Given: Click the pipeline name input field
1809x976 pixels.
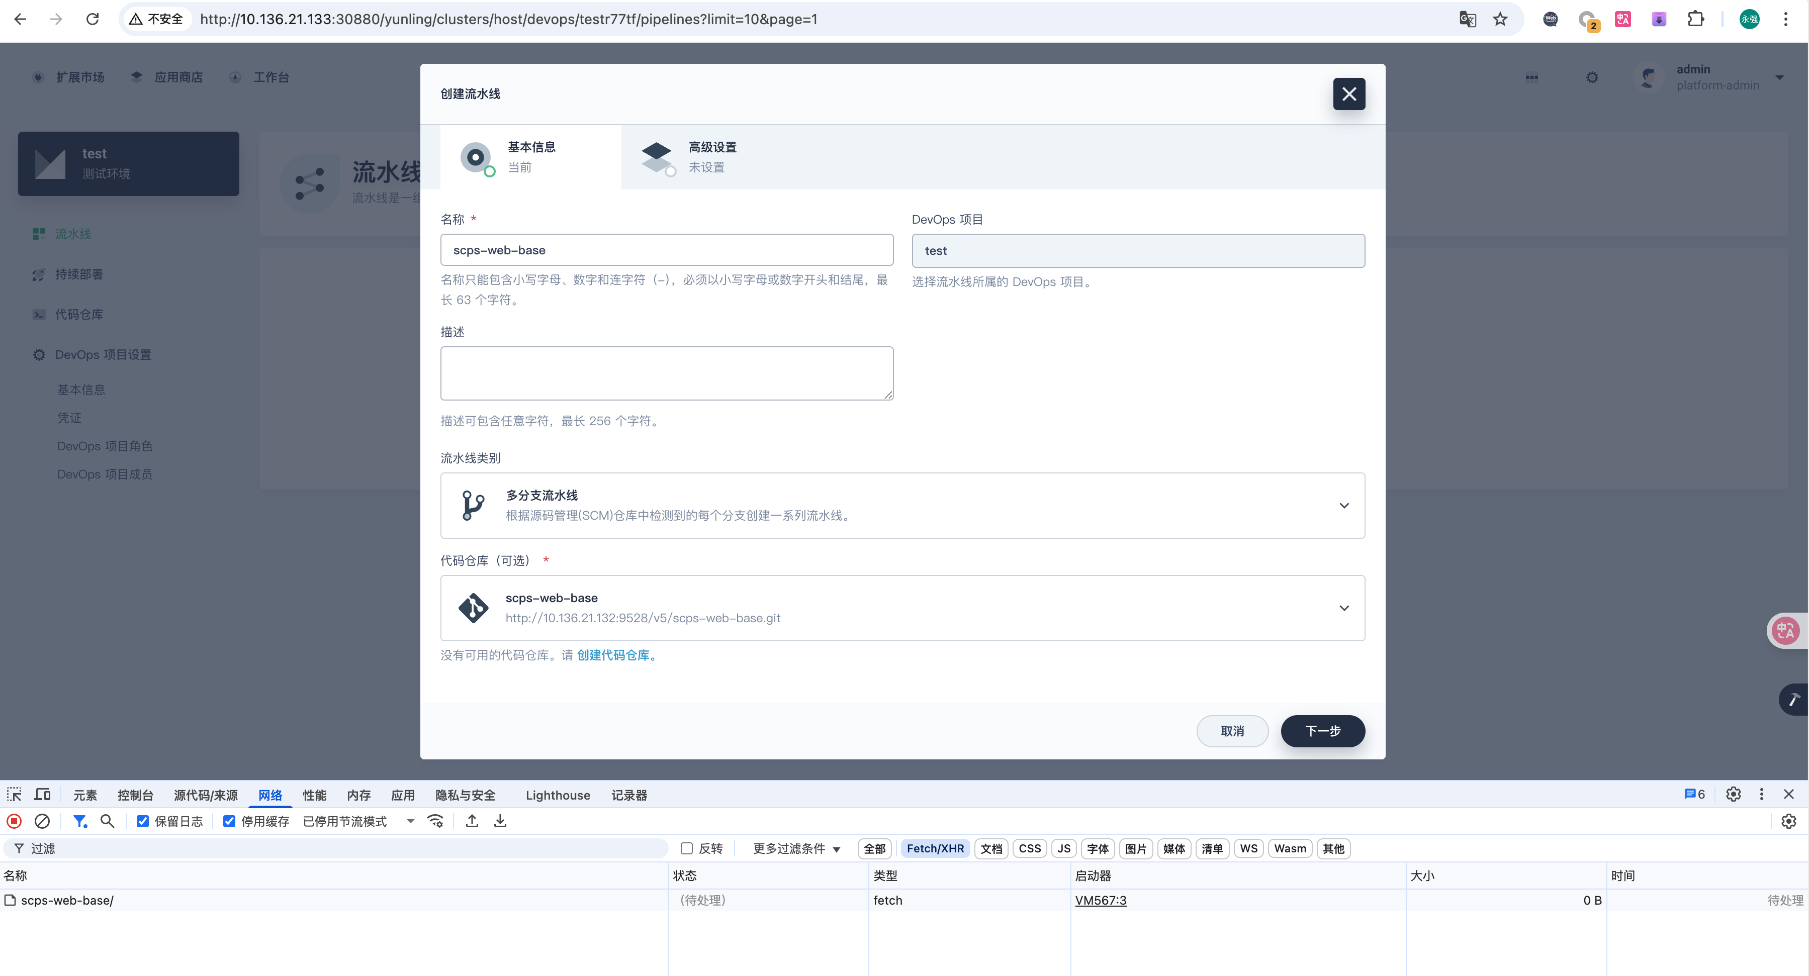Looking at the screenshot, I should [x=667, y=250].
